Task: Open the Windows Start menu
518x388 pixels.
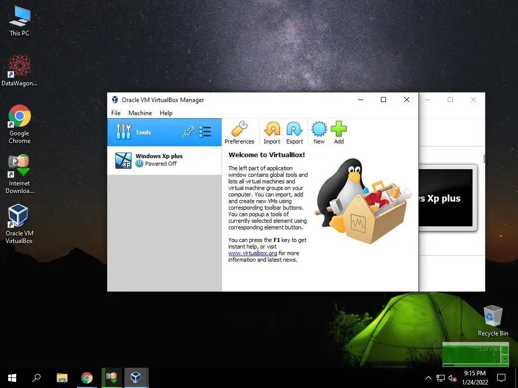Action: click(x=12, y=378)
